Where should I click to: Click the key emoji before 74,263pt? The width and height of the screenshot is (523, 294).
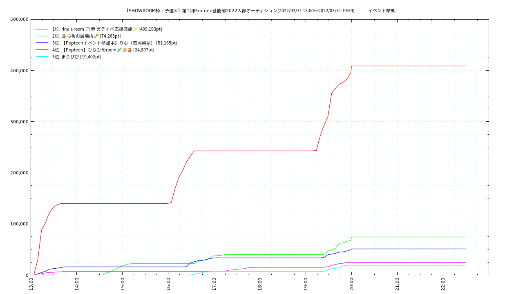pyautogui.click(x=96, y=36)
